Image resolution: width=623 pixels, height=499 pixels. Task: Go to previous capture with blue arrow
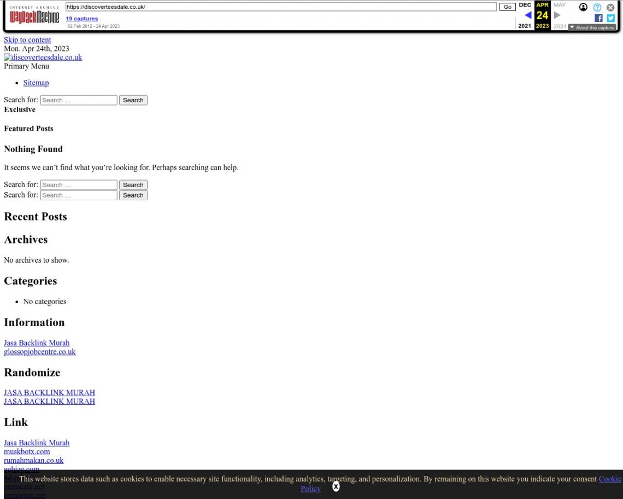coord(527,15)
